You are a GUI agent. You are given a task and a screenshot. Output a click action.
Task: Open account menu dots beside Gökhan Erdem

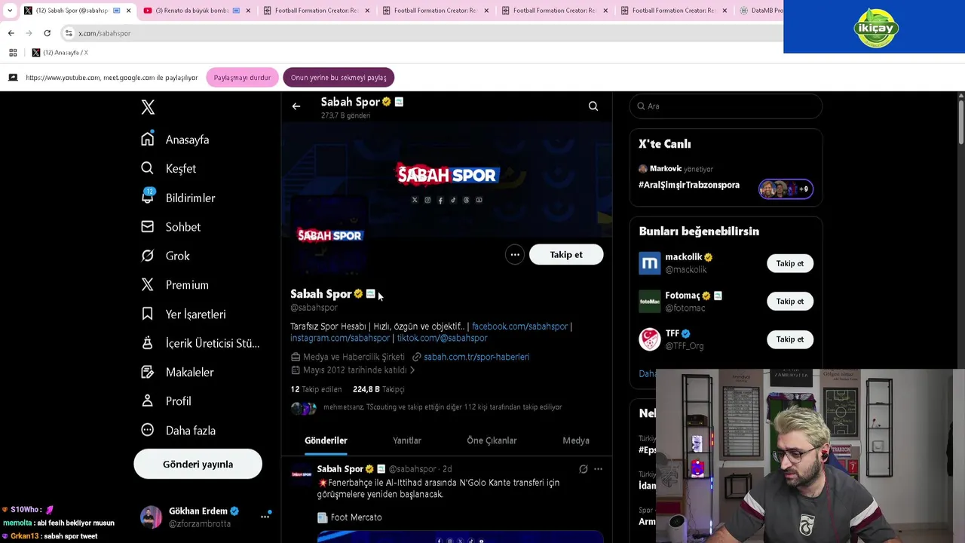(x=265, y=517)
